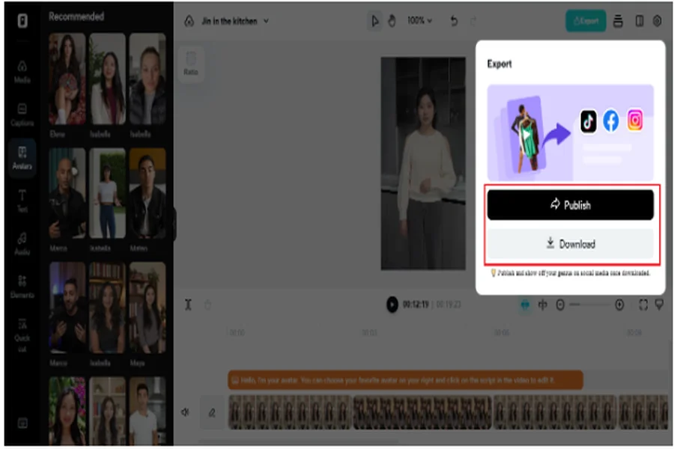
Task: Click the timeline zoom slider track
Action: click(x=594, y=305)
